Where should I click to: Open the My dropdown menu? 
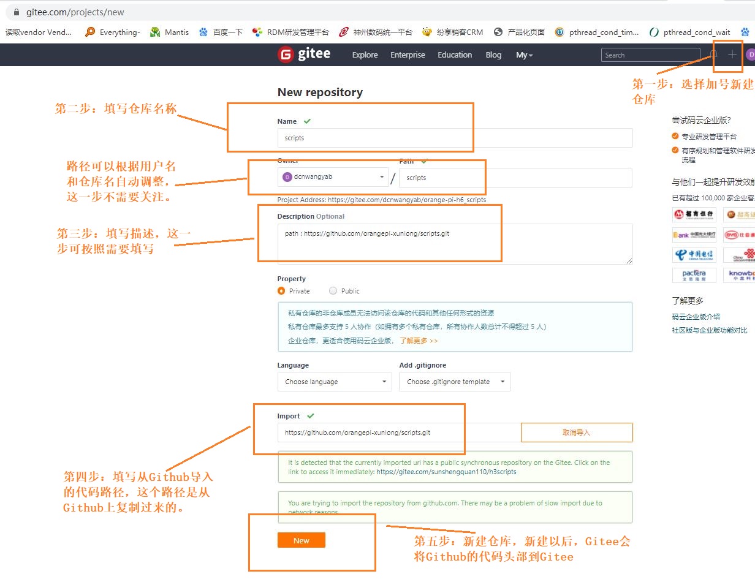pyautogui.click(x=524, y=55)
